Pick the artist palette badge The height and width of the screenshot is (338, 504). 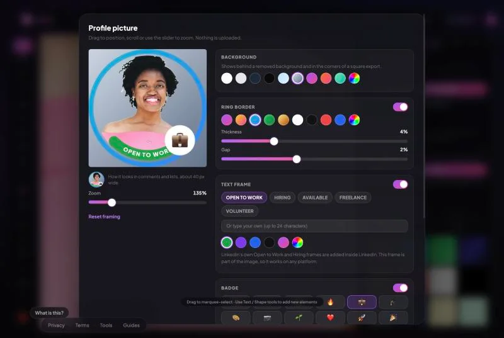[236, 318]
